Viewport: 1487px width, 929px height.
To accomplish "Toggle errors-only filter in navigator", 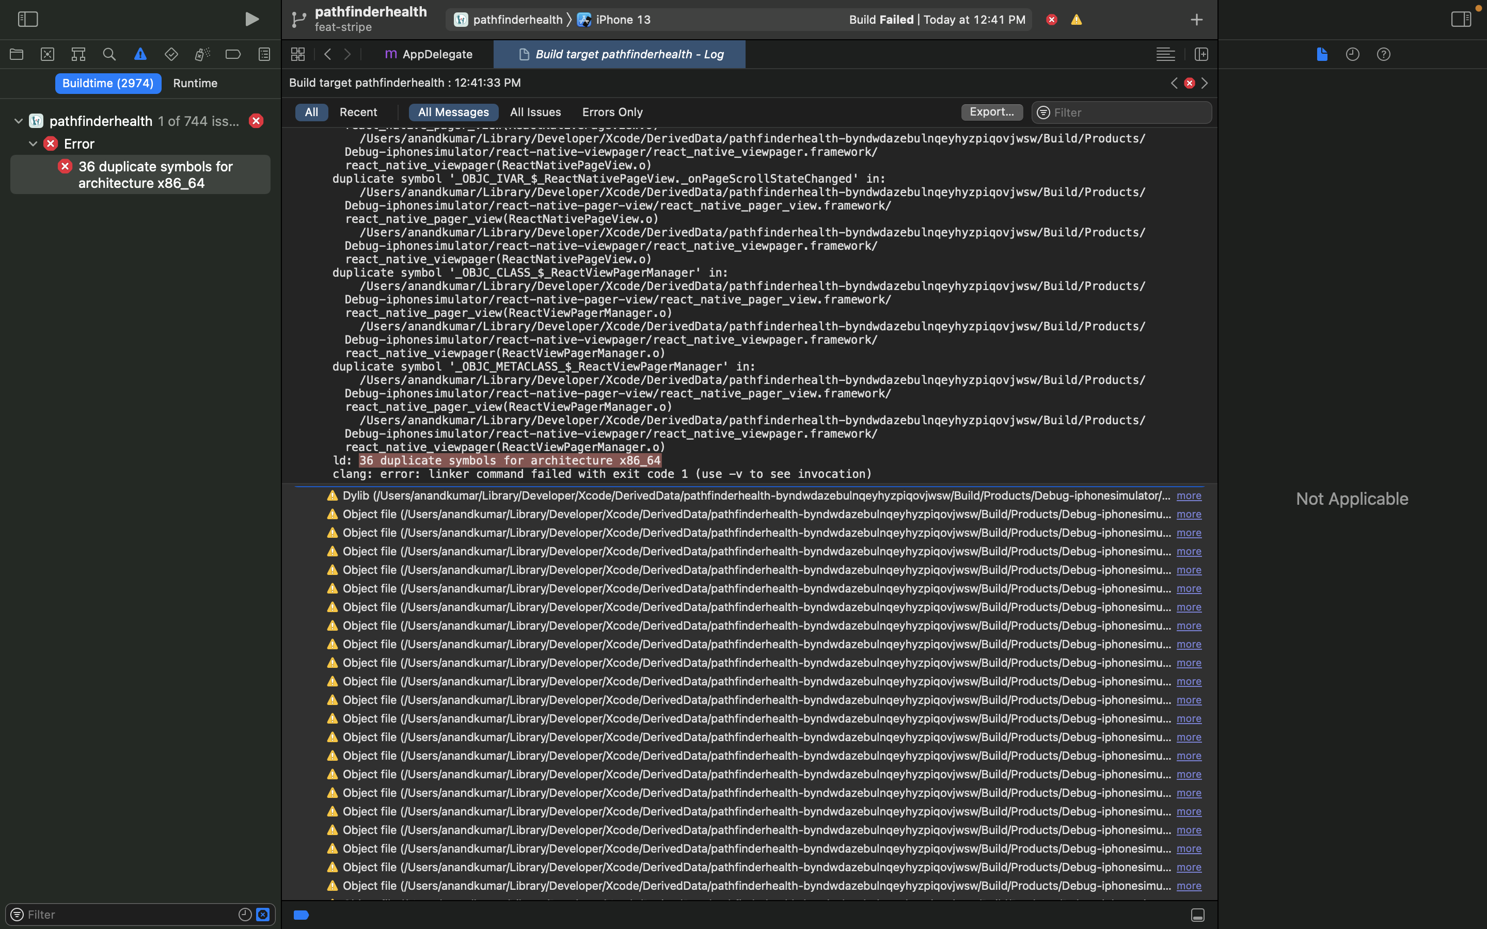I will coord(262,914).
